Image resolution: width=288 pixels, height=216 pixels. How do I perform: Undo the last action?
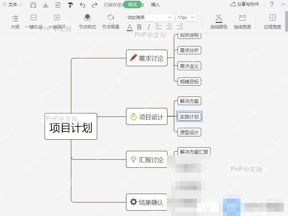(x=82, y=5)
